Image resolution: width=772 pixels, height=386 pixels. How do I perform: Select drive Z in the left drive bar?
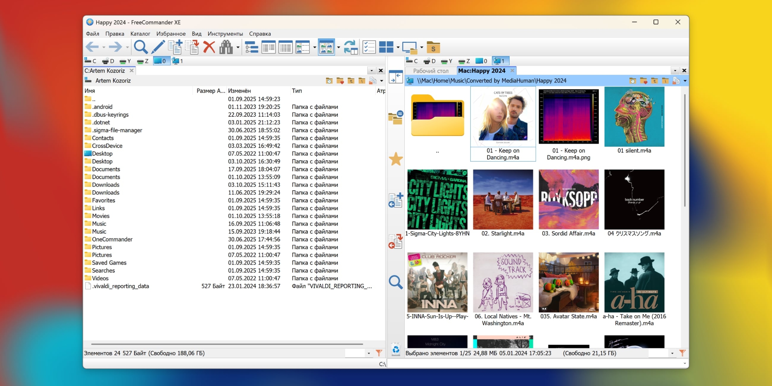[143, 61]
